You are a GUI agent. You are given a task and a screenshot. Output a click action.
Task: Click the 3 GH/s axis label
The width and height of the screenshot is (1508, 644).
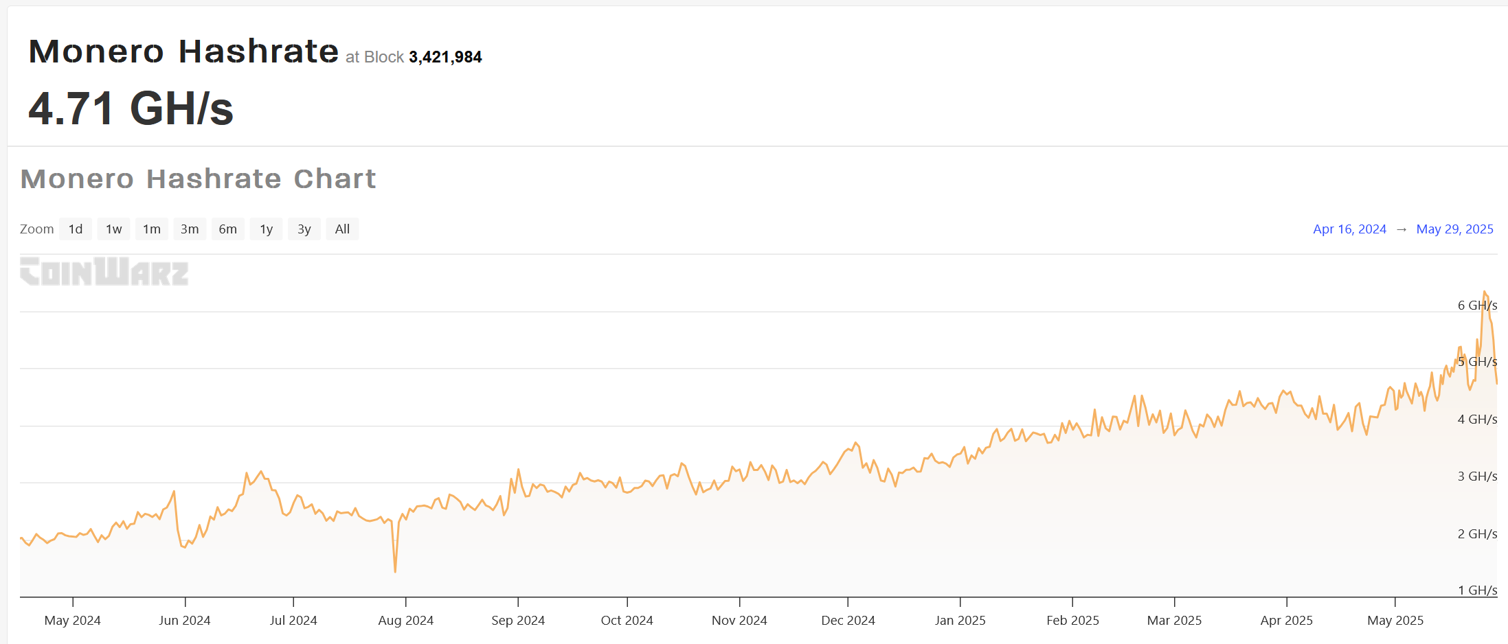(x=1477, y=476)
